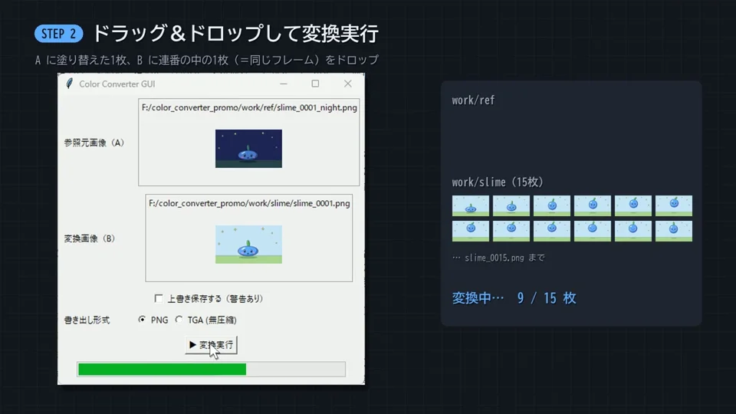Screen dimensions: 736x414
Task: Click the Color Converter GUI feather icon
Action: pyautogui.click(x=70, y=84)
